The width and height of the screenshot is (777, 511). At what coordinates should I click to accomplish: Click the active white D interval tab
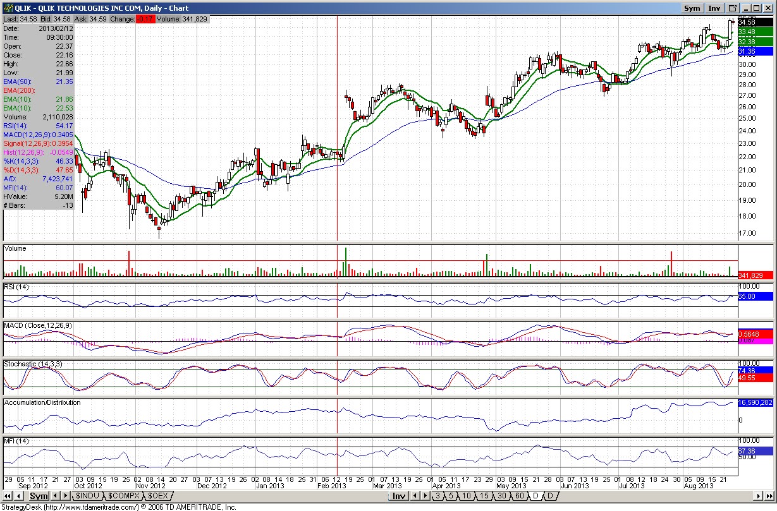pos(535,496)
